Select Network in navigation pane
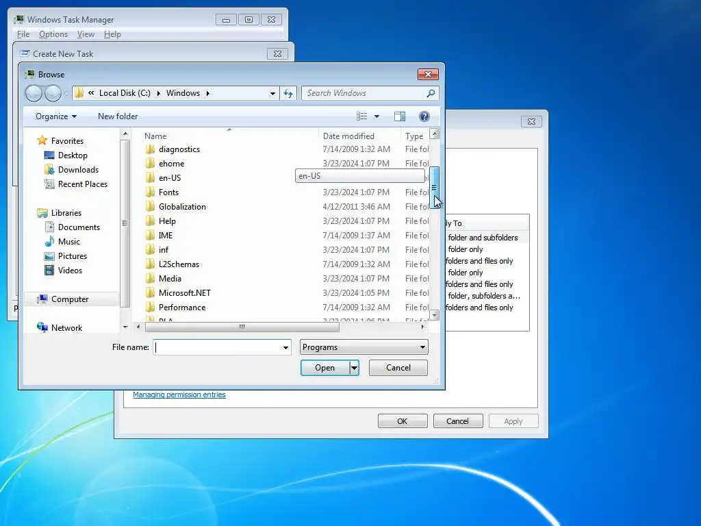The height and width of the screenshot is (526, 701). point(66,328)
